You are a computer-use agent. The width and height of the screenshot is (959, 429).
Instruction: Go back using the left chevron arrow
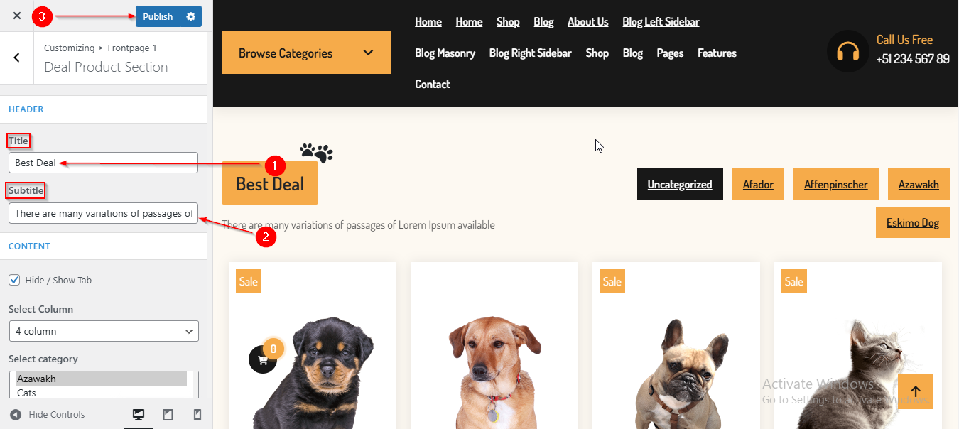(17, 58)
